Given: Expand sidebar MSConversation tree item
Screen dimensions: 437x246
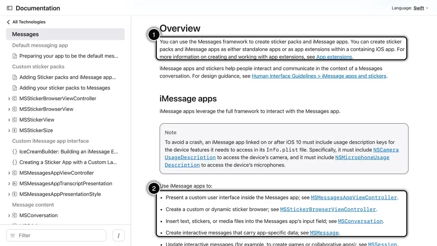Looking at the screenshot, I should tap(9, 215).
